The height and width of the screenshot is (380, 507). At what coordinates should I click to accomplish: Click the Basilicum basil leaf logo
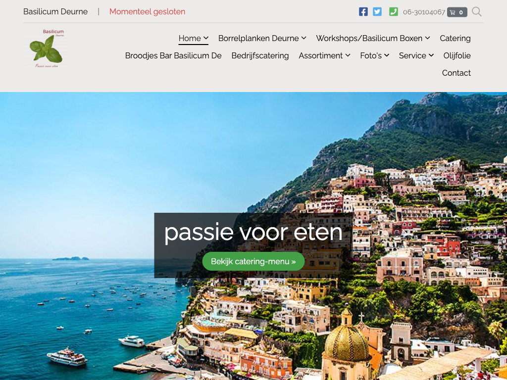click(x=46, y=48)
